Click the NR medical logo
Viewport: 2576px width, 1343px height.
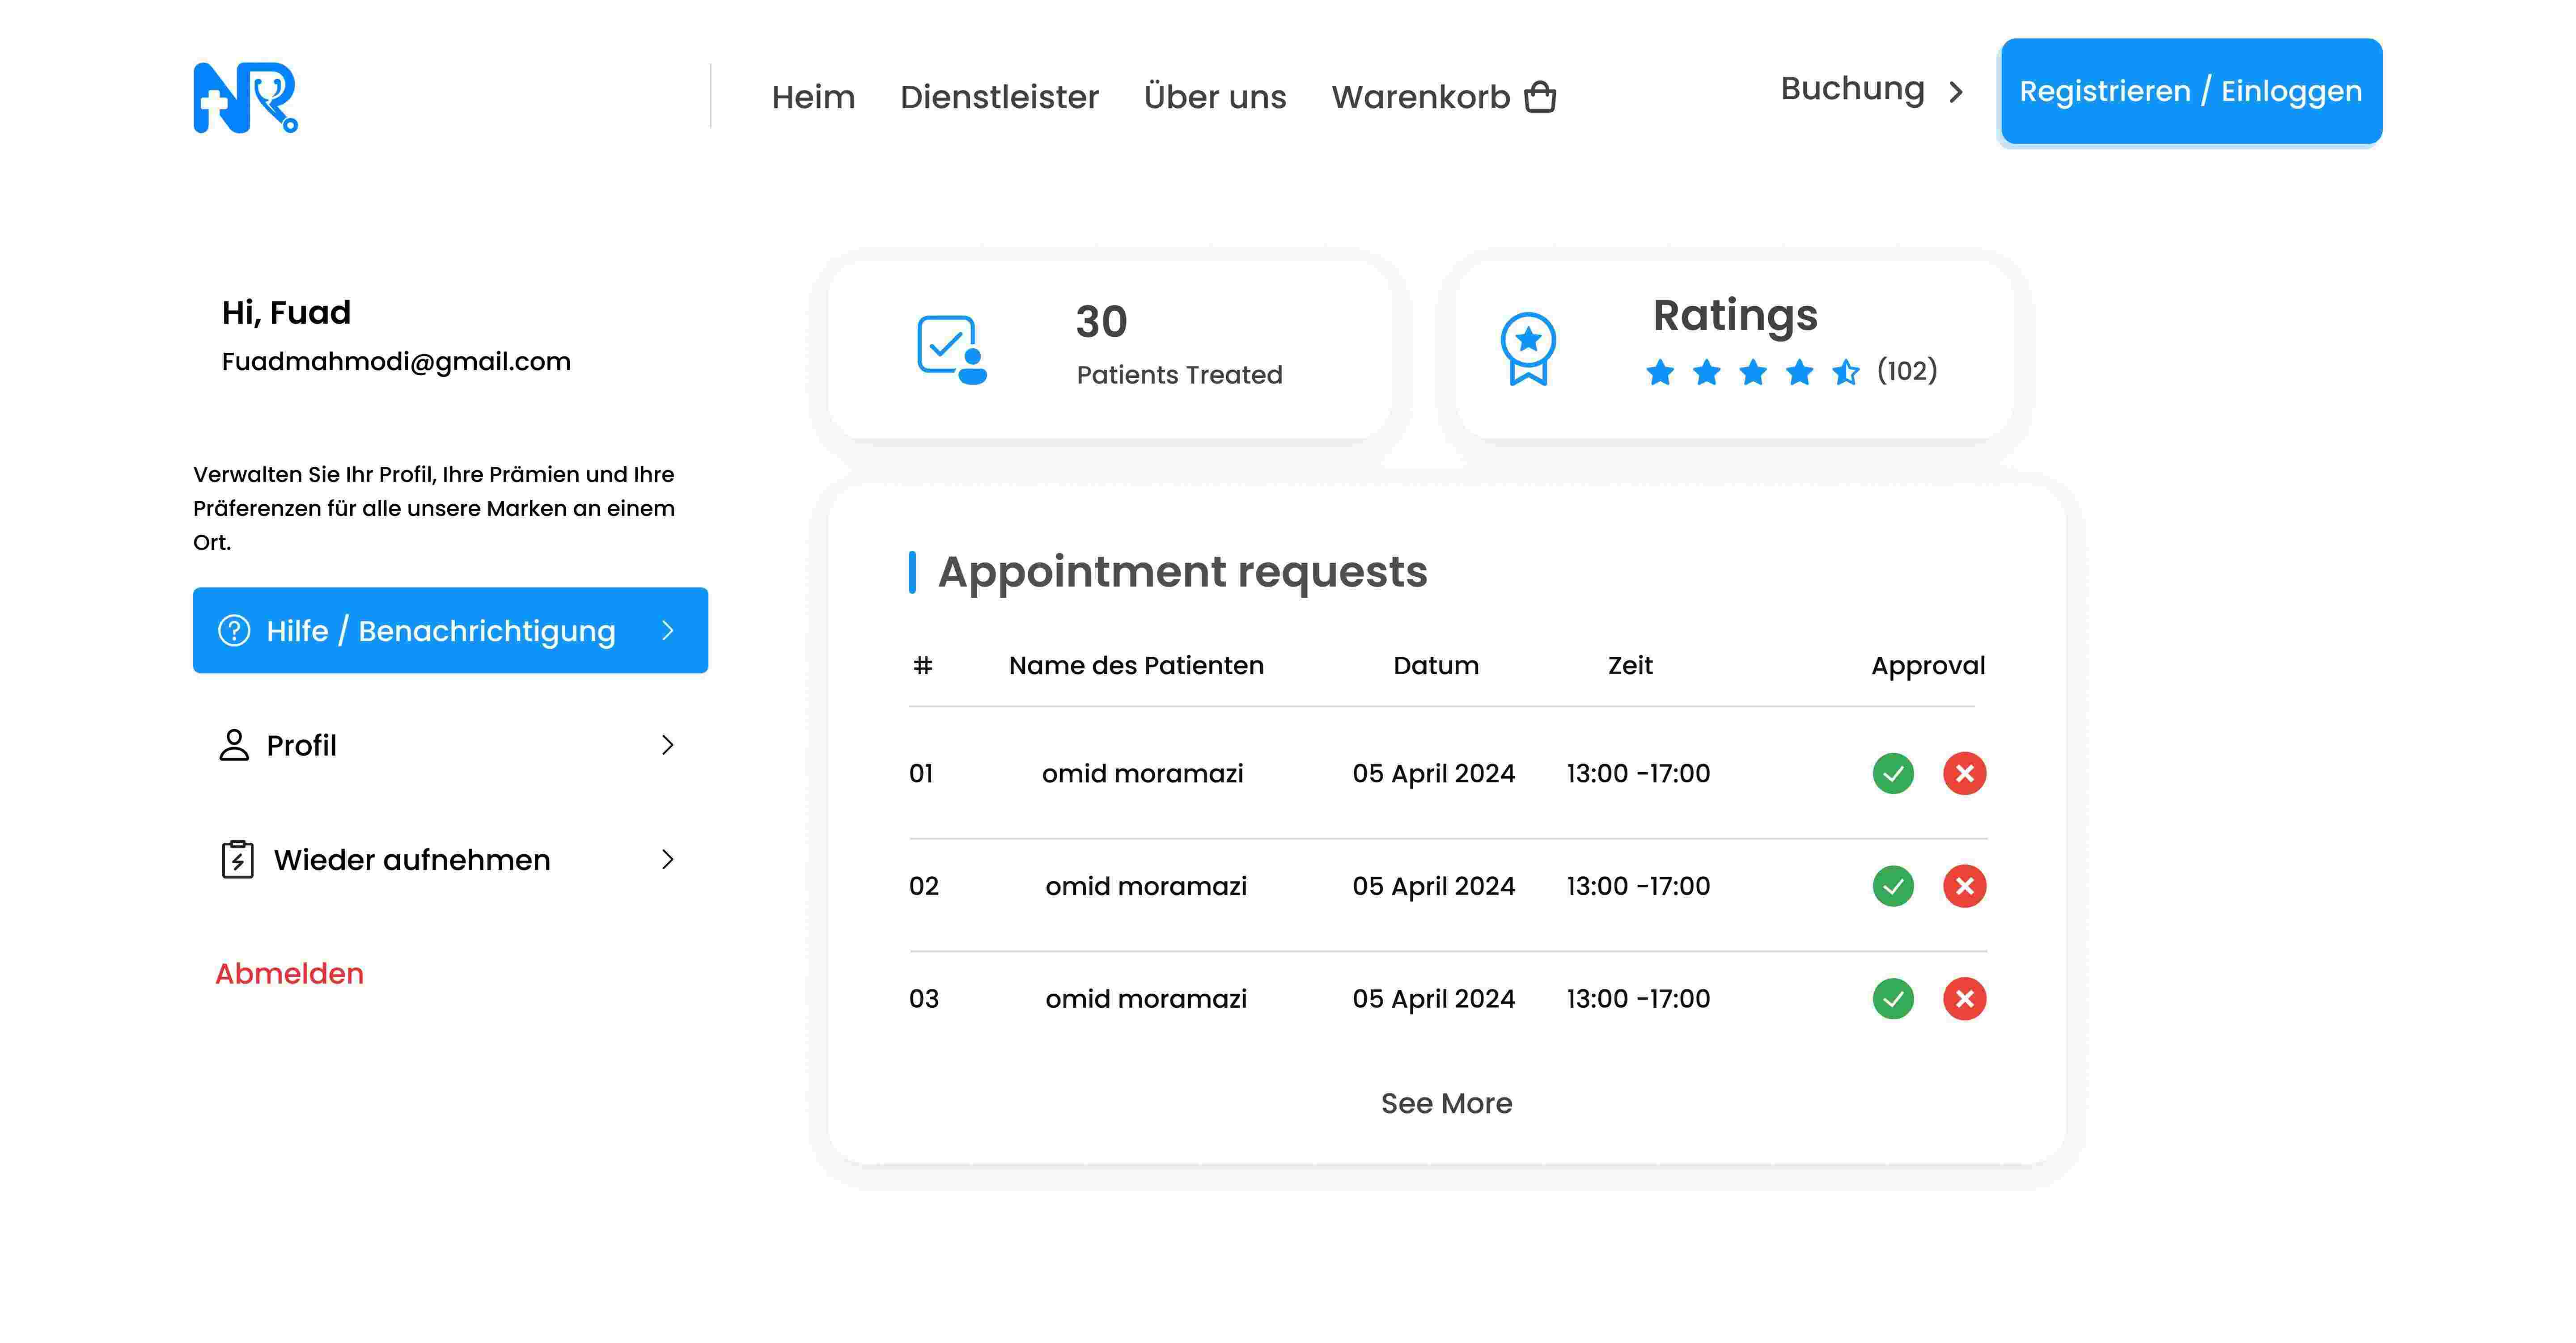tap(245, 97)
